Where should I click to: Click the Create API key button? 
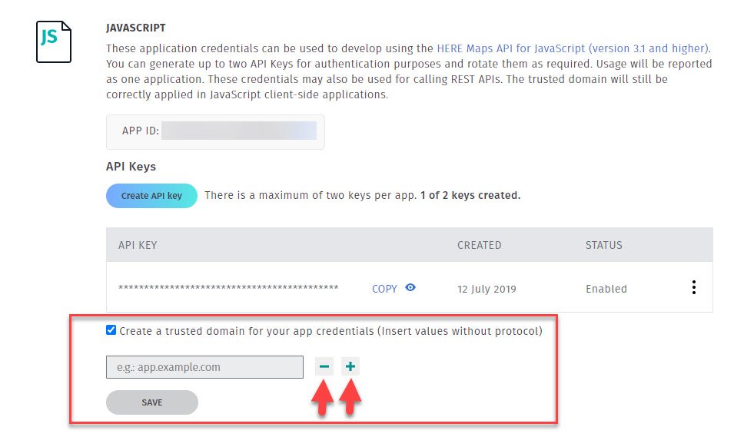pyautogui.click(x=151, y=196)
